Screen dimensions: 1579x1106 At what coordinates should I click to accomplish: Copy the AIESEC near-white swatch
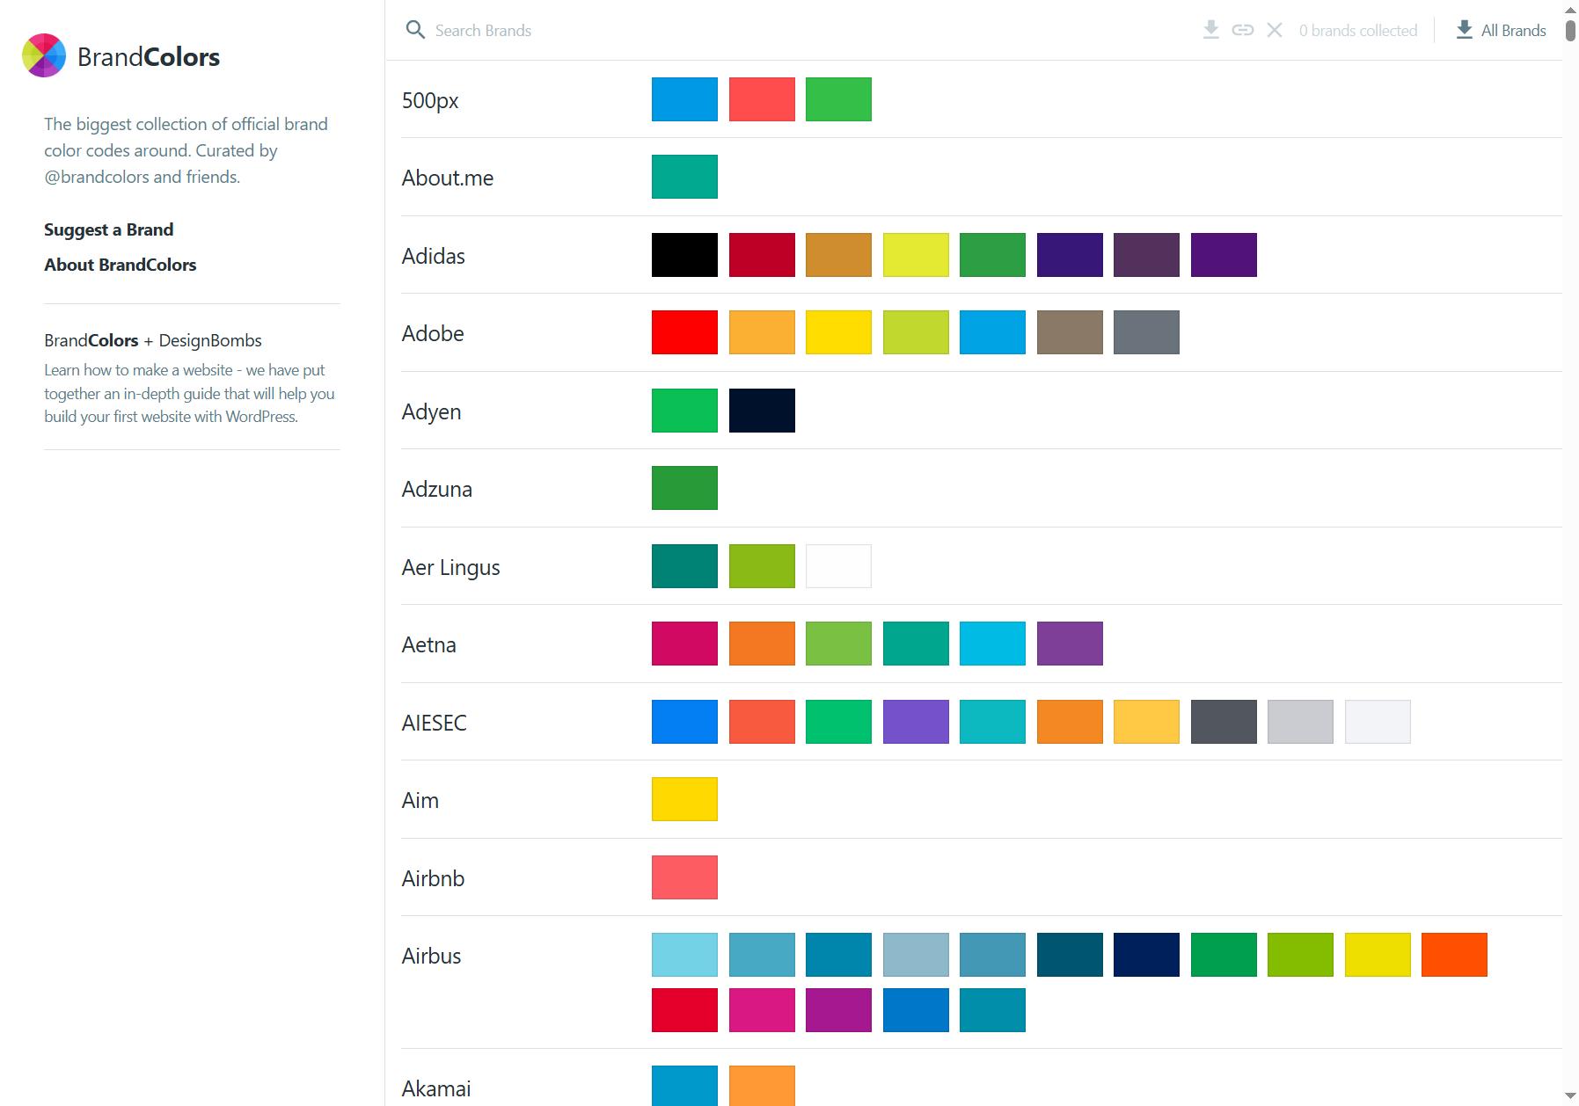click(1378, 722)
